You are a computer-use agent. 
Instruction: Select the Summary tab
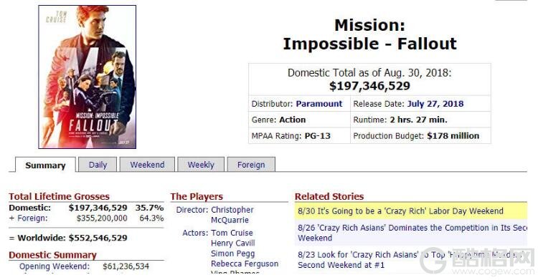(x=45, y=165)
